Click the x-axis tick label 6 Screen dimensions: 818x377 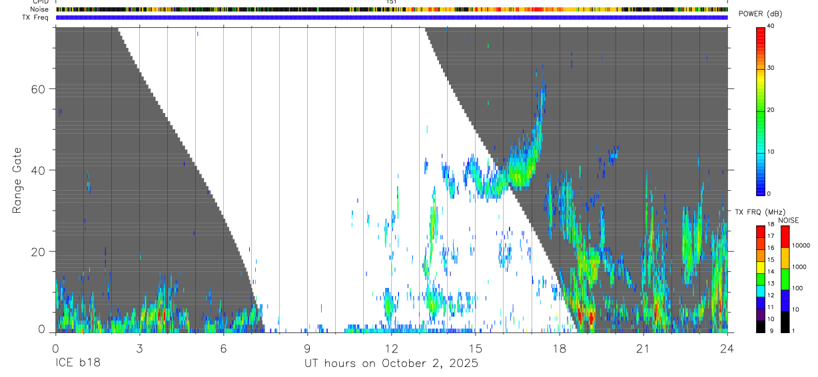point(223,348)
